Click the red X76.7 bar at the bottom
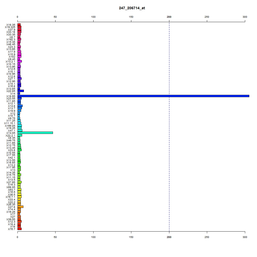Viewport: 257px width, 257px height. coord(20,229)
